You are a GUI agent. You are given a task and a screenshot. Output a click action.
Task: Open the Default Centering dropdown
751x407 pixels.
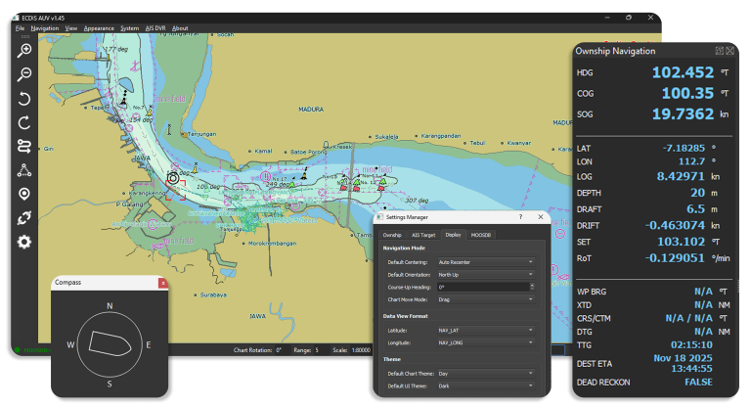tap(486, 262)
